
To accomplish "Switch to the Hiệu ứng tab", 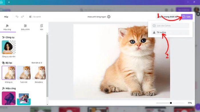I will [x=7, y=27].
